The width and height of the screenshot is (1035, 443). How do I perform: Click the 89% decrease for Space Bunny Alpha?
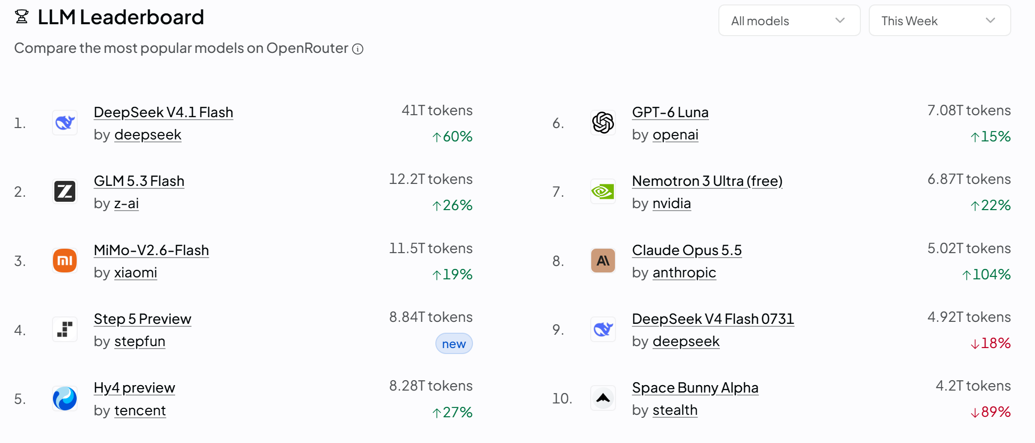click(x=990, y=412)
